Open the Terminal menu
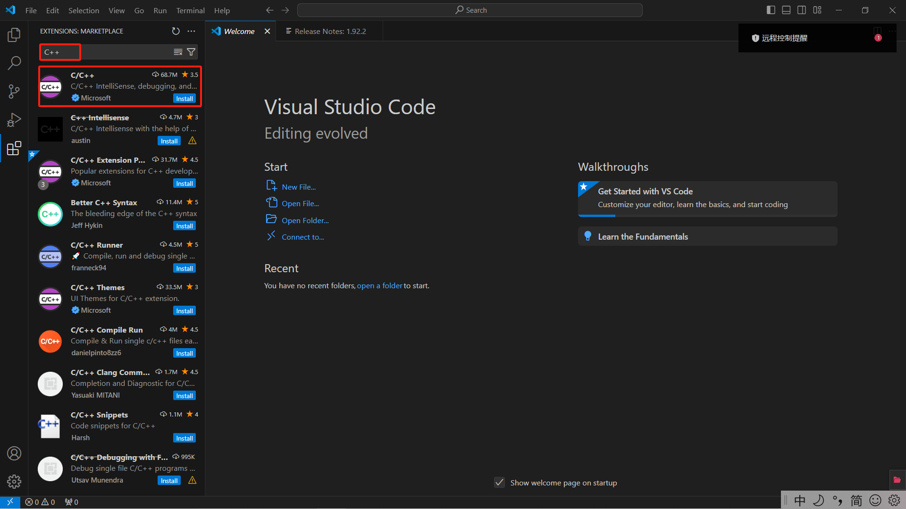This screenshot has width=906, height=509. pos(190,10)
